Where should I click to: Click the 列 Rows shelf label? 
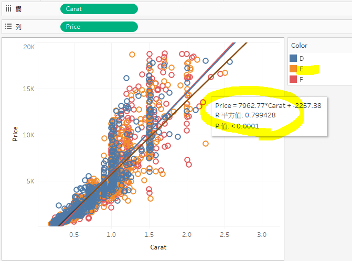tap(18, 27)
